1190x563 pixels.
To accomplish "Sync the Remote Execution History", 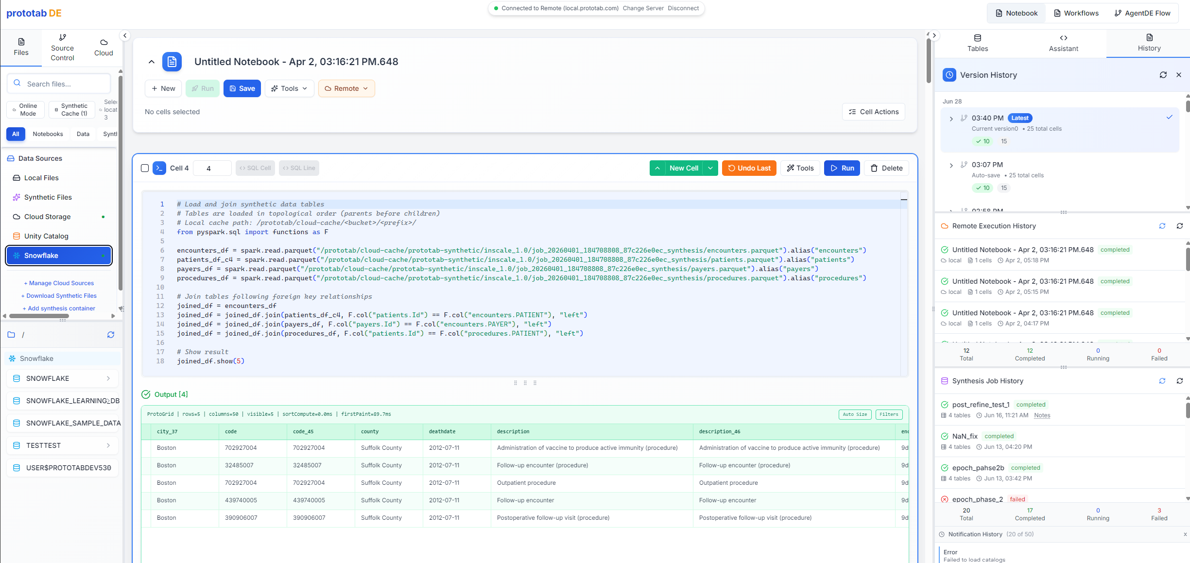I will (x=1162, y=226).
